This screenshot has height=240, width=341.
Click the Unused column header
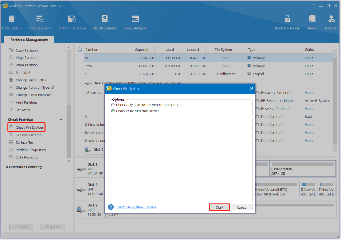point(193,50)
